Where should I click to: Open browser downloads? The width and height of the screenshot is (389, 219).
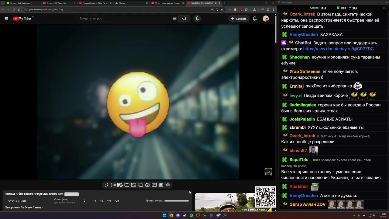254,9
